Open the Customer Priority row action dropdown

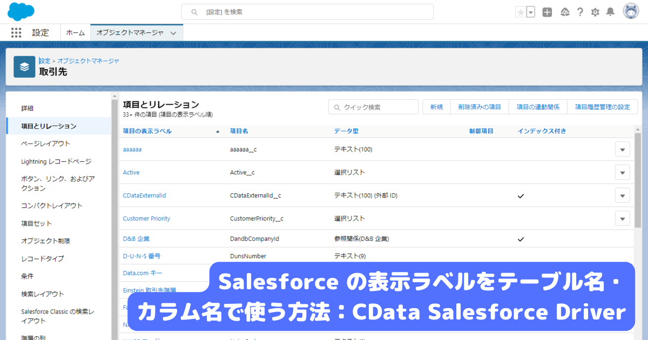(x=623, y=219)
